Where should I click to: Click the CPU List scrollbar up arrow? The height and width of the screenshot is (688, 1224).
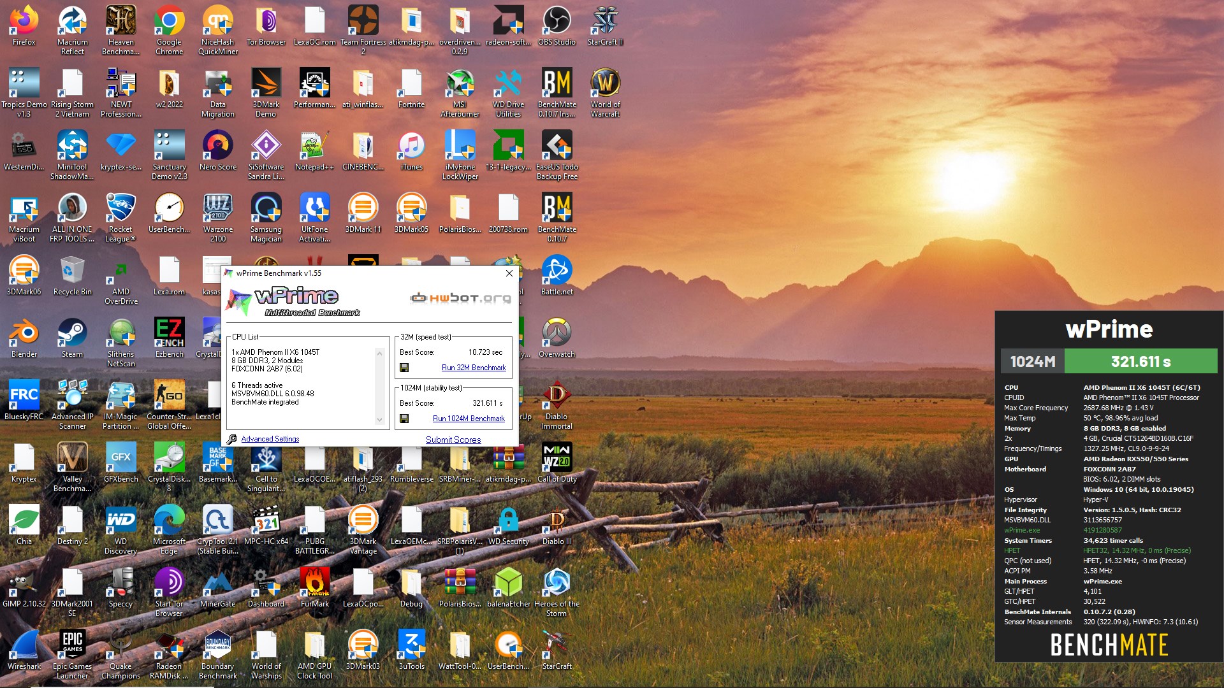[380, 354]
